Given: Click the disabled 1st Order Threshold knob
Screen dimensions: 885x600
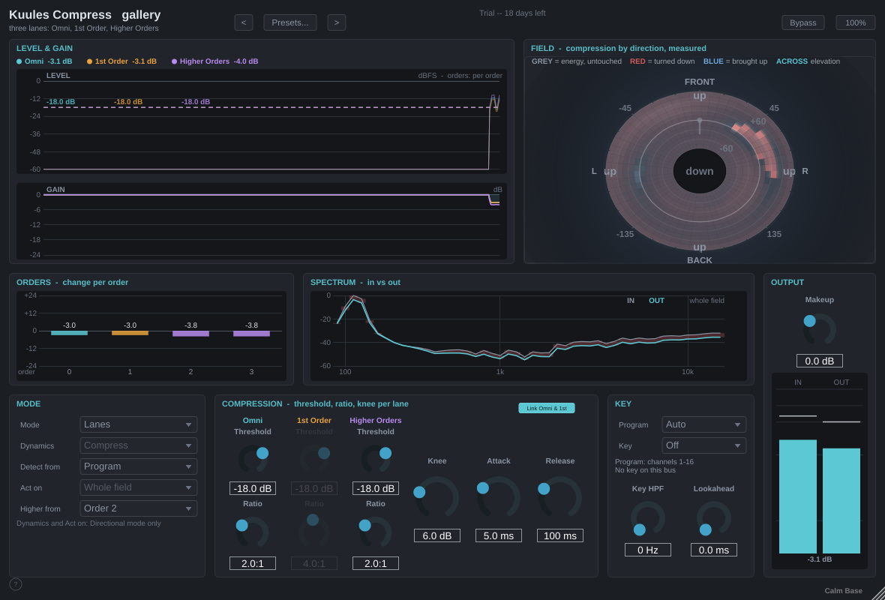Looking at the screenshot, I should 314,458.
